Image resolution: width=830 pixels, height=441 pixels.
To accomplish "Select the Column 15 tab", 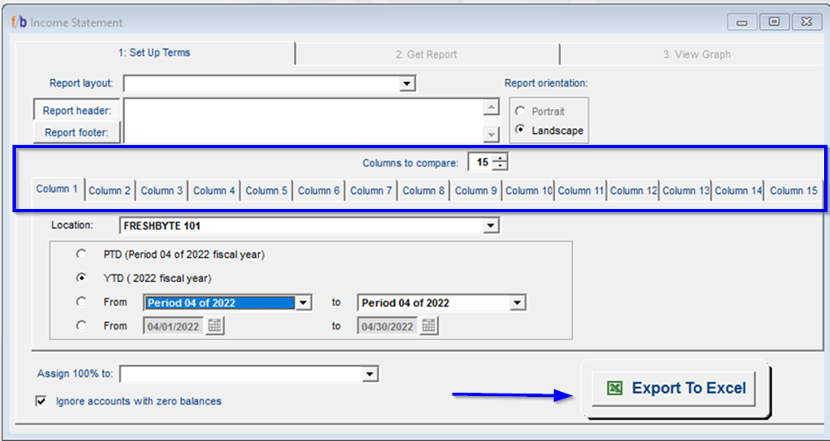I will (793, 191).
